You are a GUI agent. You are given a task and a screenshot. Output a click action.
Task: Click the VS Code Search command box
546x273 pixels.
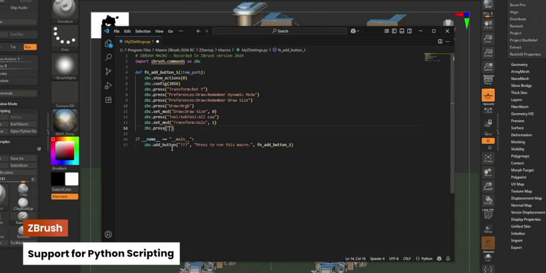coord(280,31)
